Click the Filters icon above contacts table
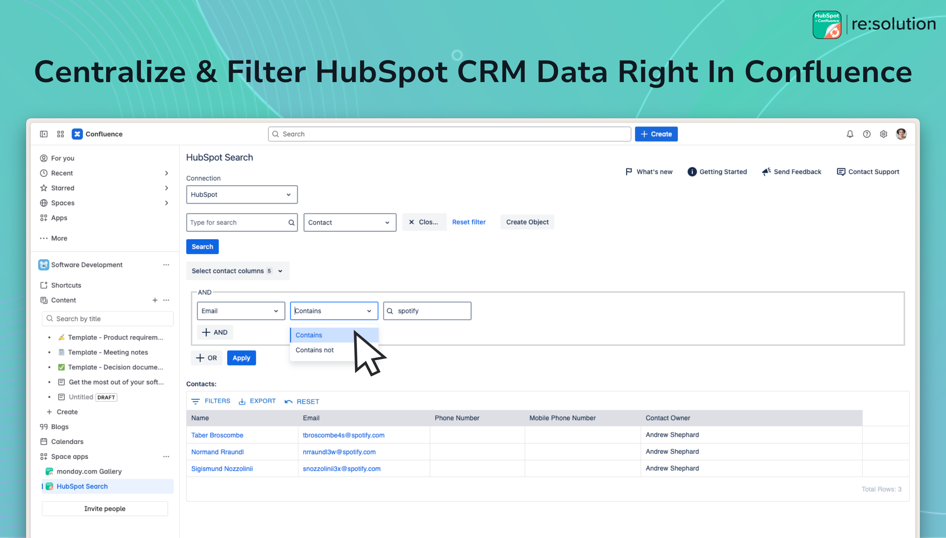This screenshot has width=946, height=538. (196, 401)
